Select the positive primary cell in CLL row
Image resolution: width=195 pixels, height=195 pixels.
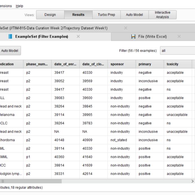[x=150, y=98]
